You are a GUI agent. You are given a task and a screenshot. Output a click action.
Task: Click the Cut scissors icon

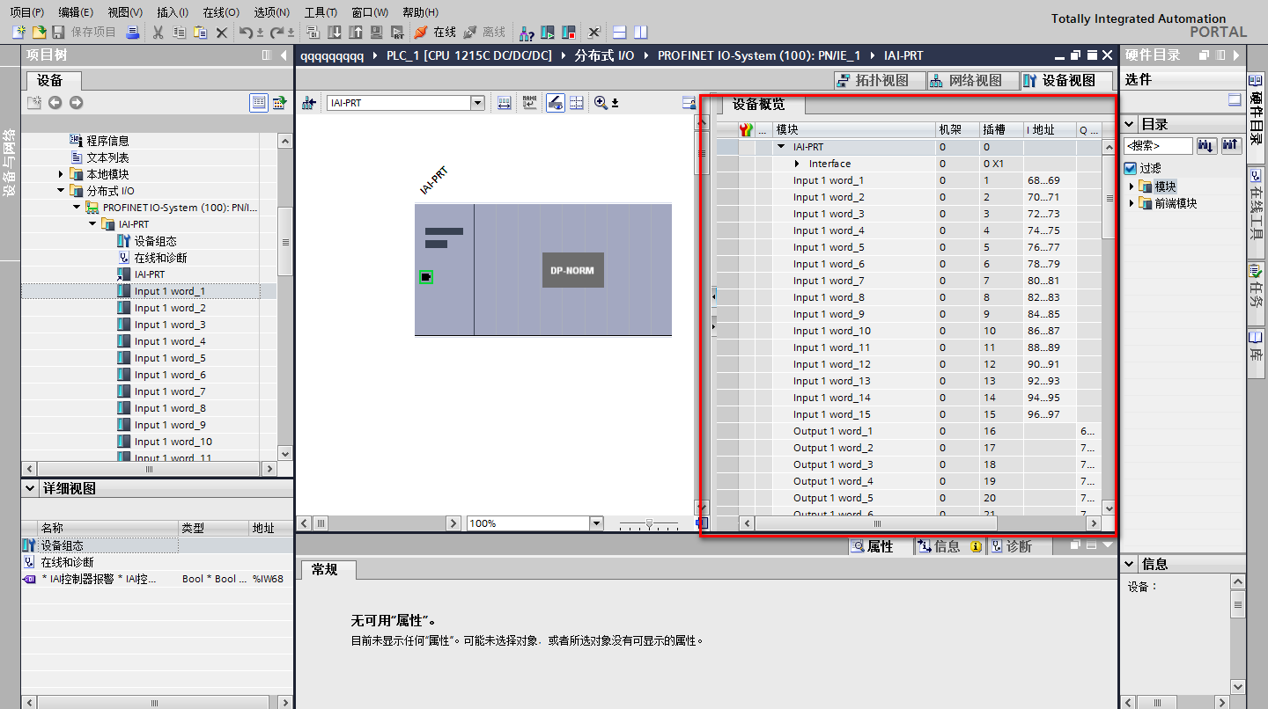(x=158, y=33)
